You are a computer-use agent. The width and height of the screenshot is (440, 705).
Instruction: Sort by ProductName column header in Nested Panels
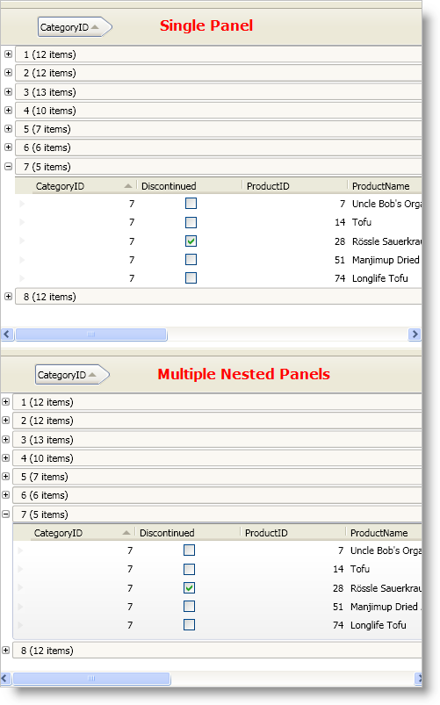click(x=384, y=533)
